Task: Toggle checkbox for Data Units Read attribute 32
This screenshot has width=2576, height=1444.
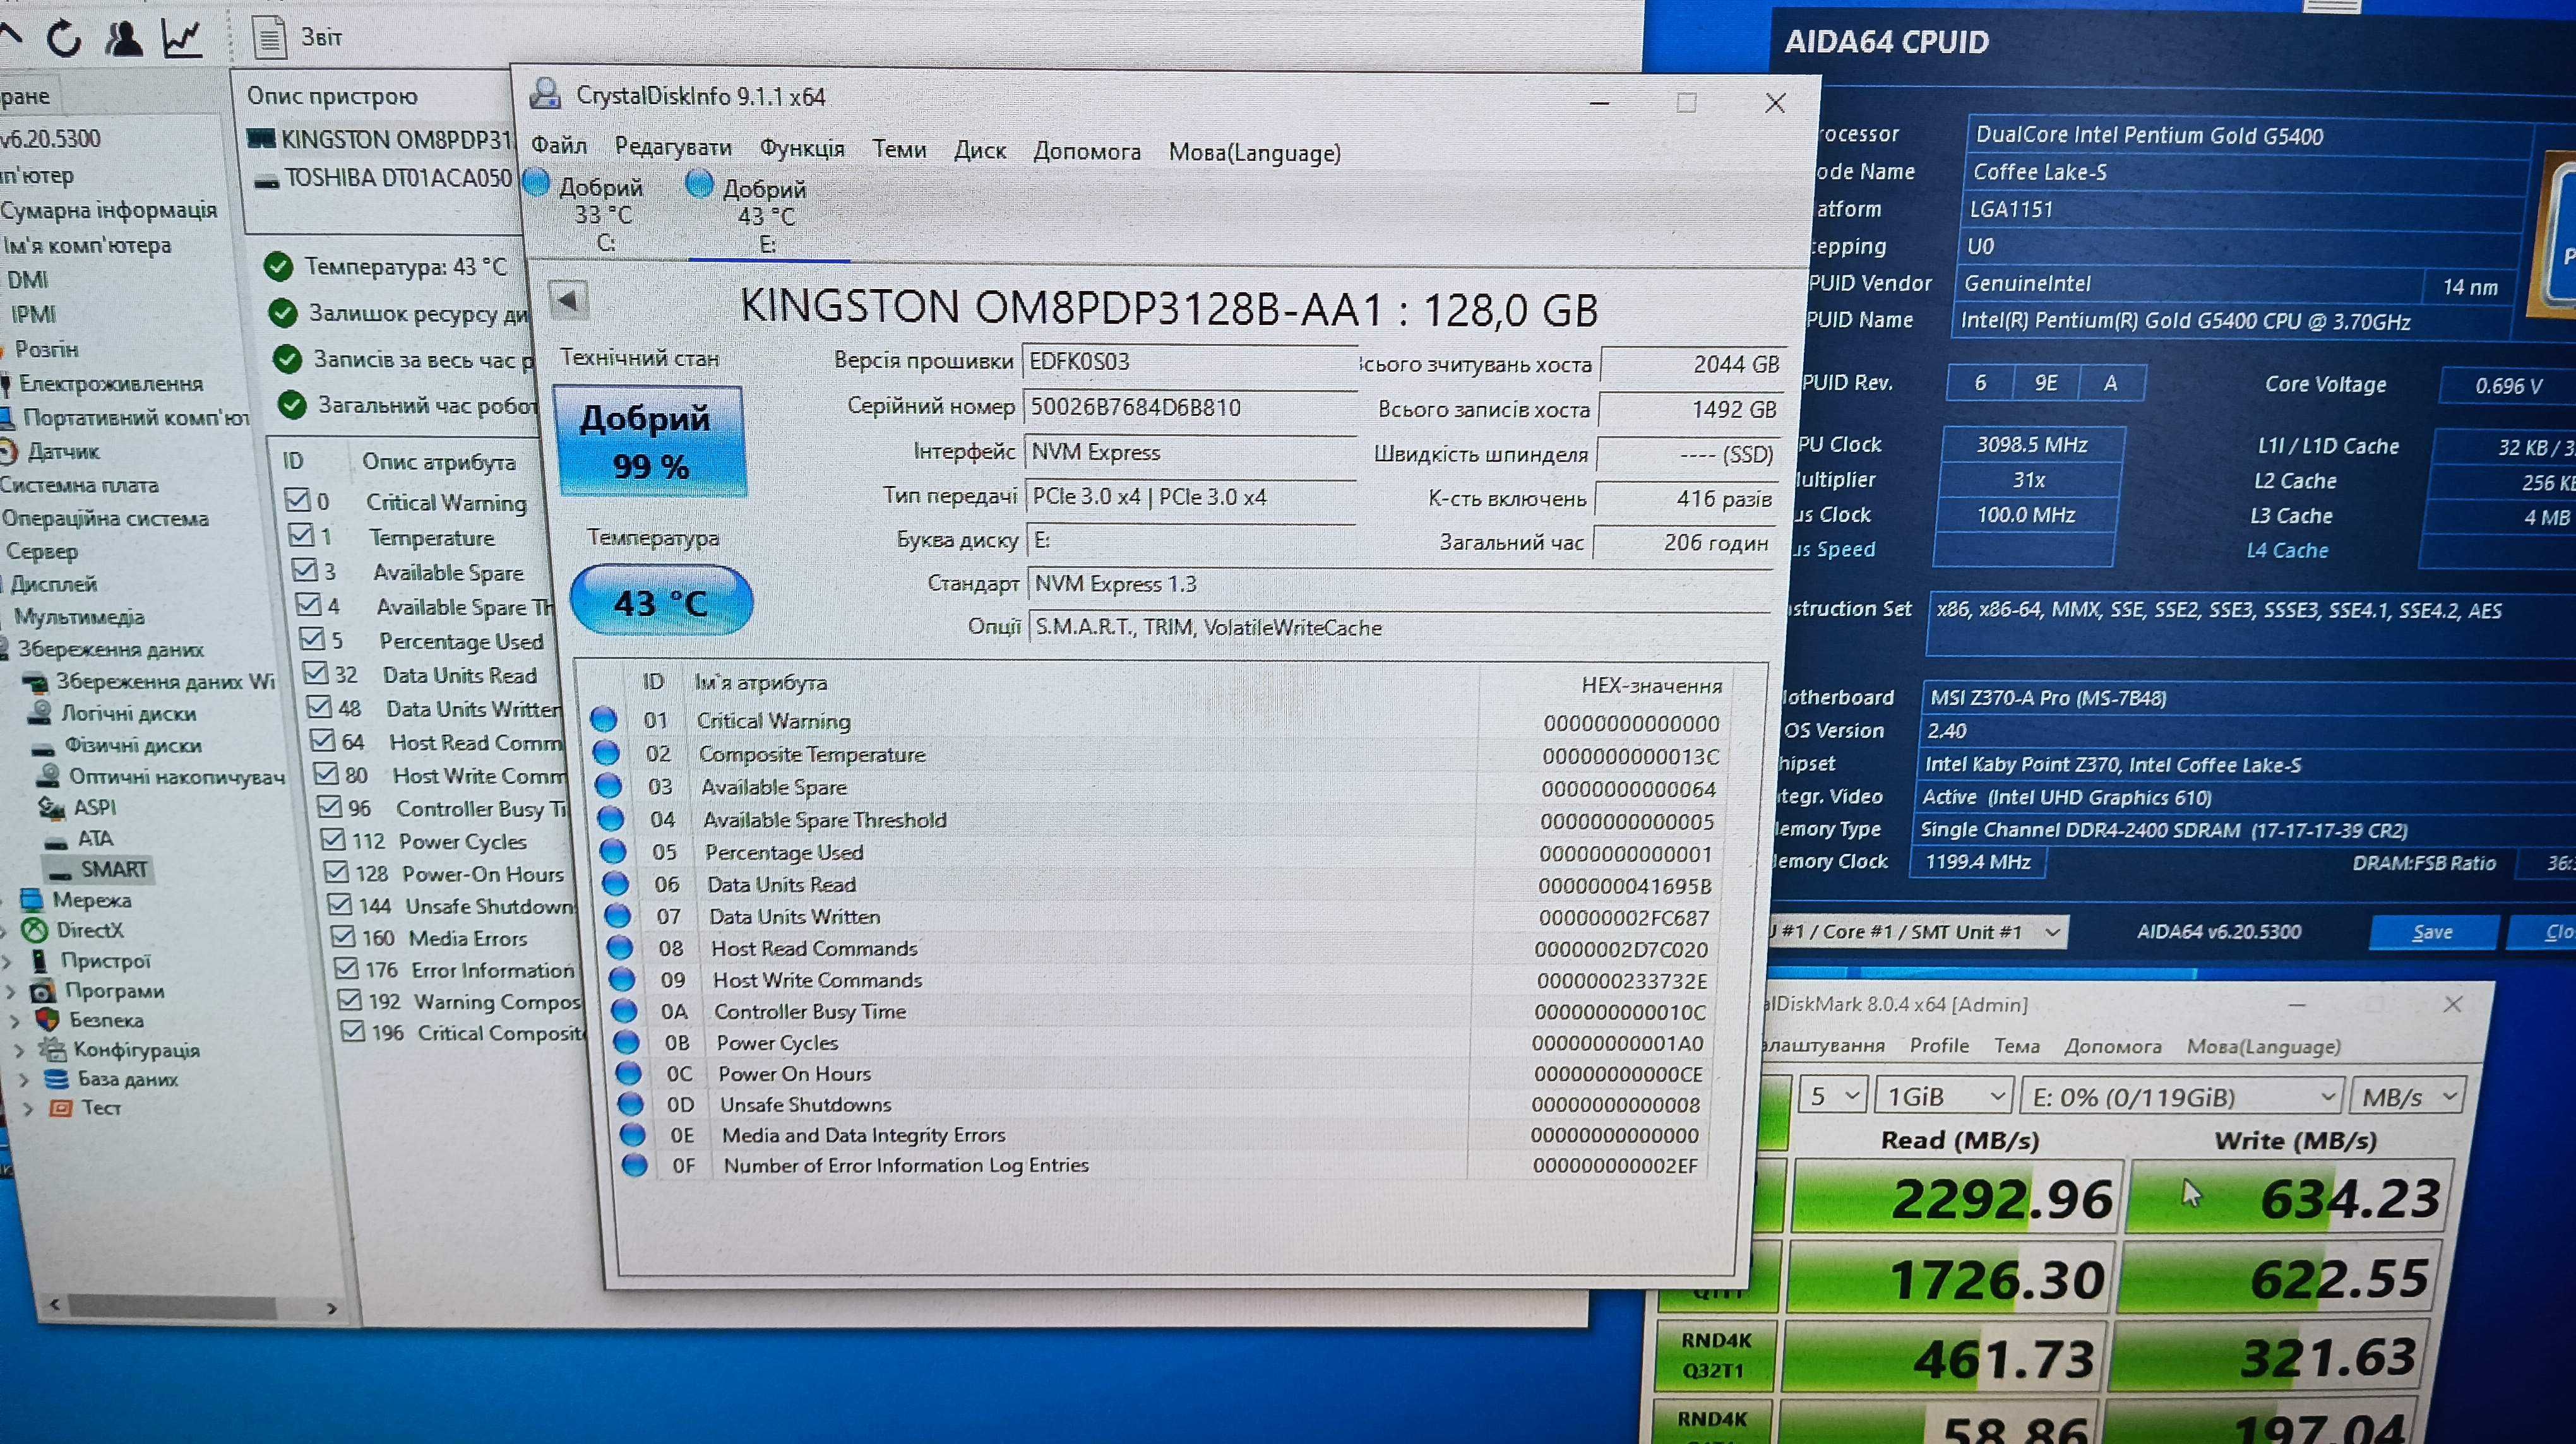Action: click(316, 673)
